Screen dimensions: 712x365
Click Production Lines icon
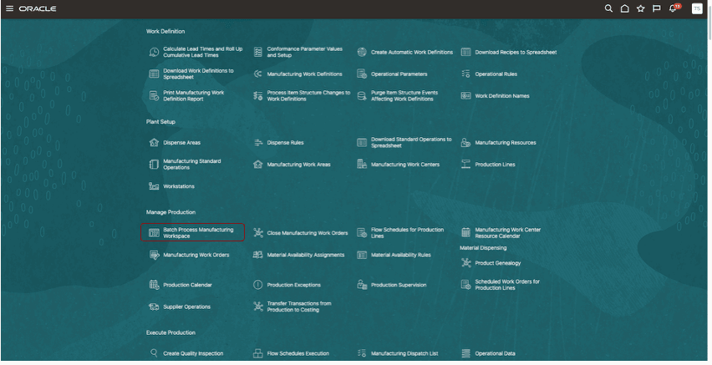pyautogui.click(x=465, y=165)
